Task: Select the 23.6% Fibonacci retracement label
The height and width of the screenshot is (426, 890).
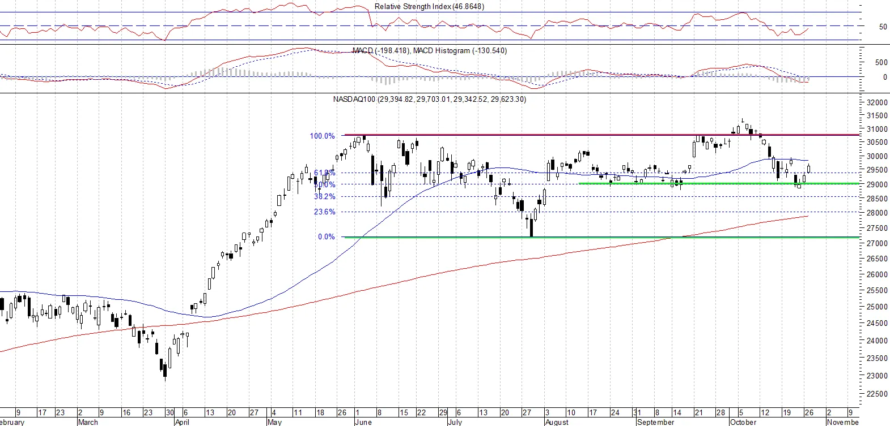Action: 325,212
